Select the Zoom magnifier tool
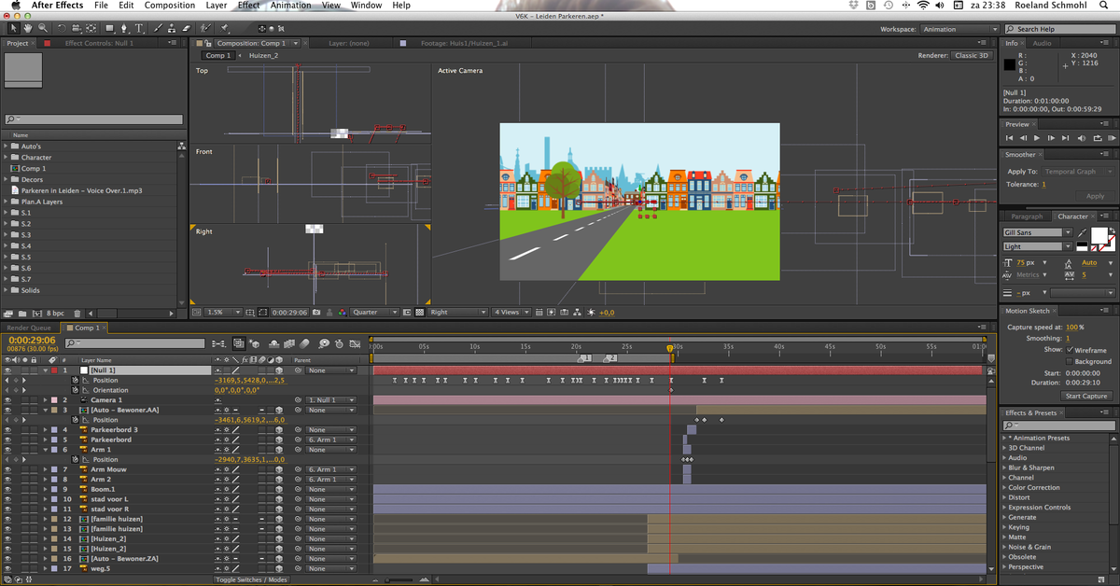 [x=43, y=28]
